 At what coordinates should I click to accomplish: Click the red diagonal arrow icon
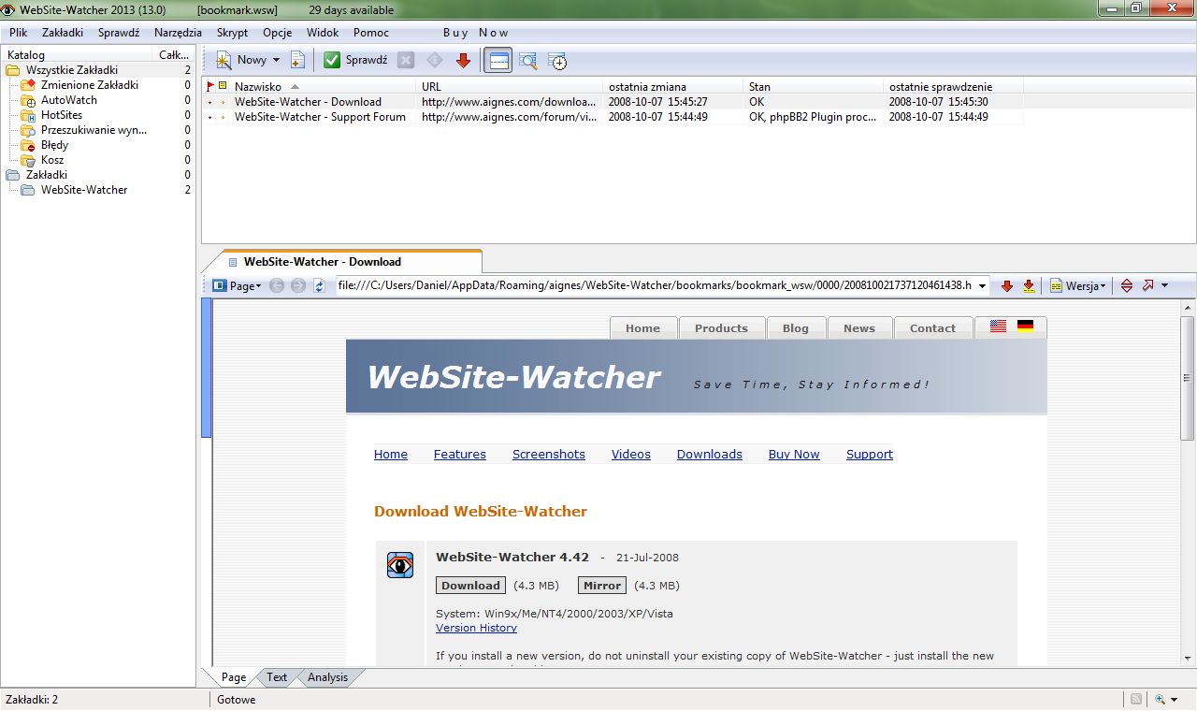coord(1147,286)
